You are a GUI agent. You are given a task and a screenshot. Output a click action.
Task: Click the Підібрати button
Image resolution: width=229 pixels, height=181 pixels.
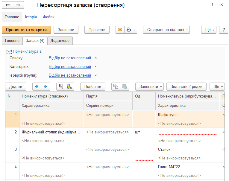click(x=93, y=86)
